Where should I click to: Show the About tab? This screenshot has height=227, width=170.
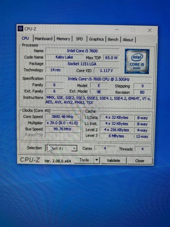click(x=128, y=40)
